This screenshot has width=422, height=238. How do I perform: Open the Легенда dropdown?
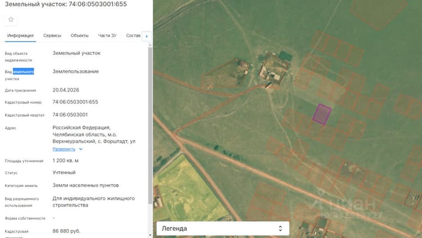point(223,228)
